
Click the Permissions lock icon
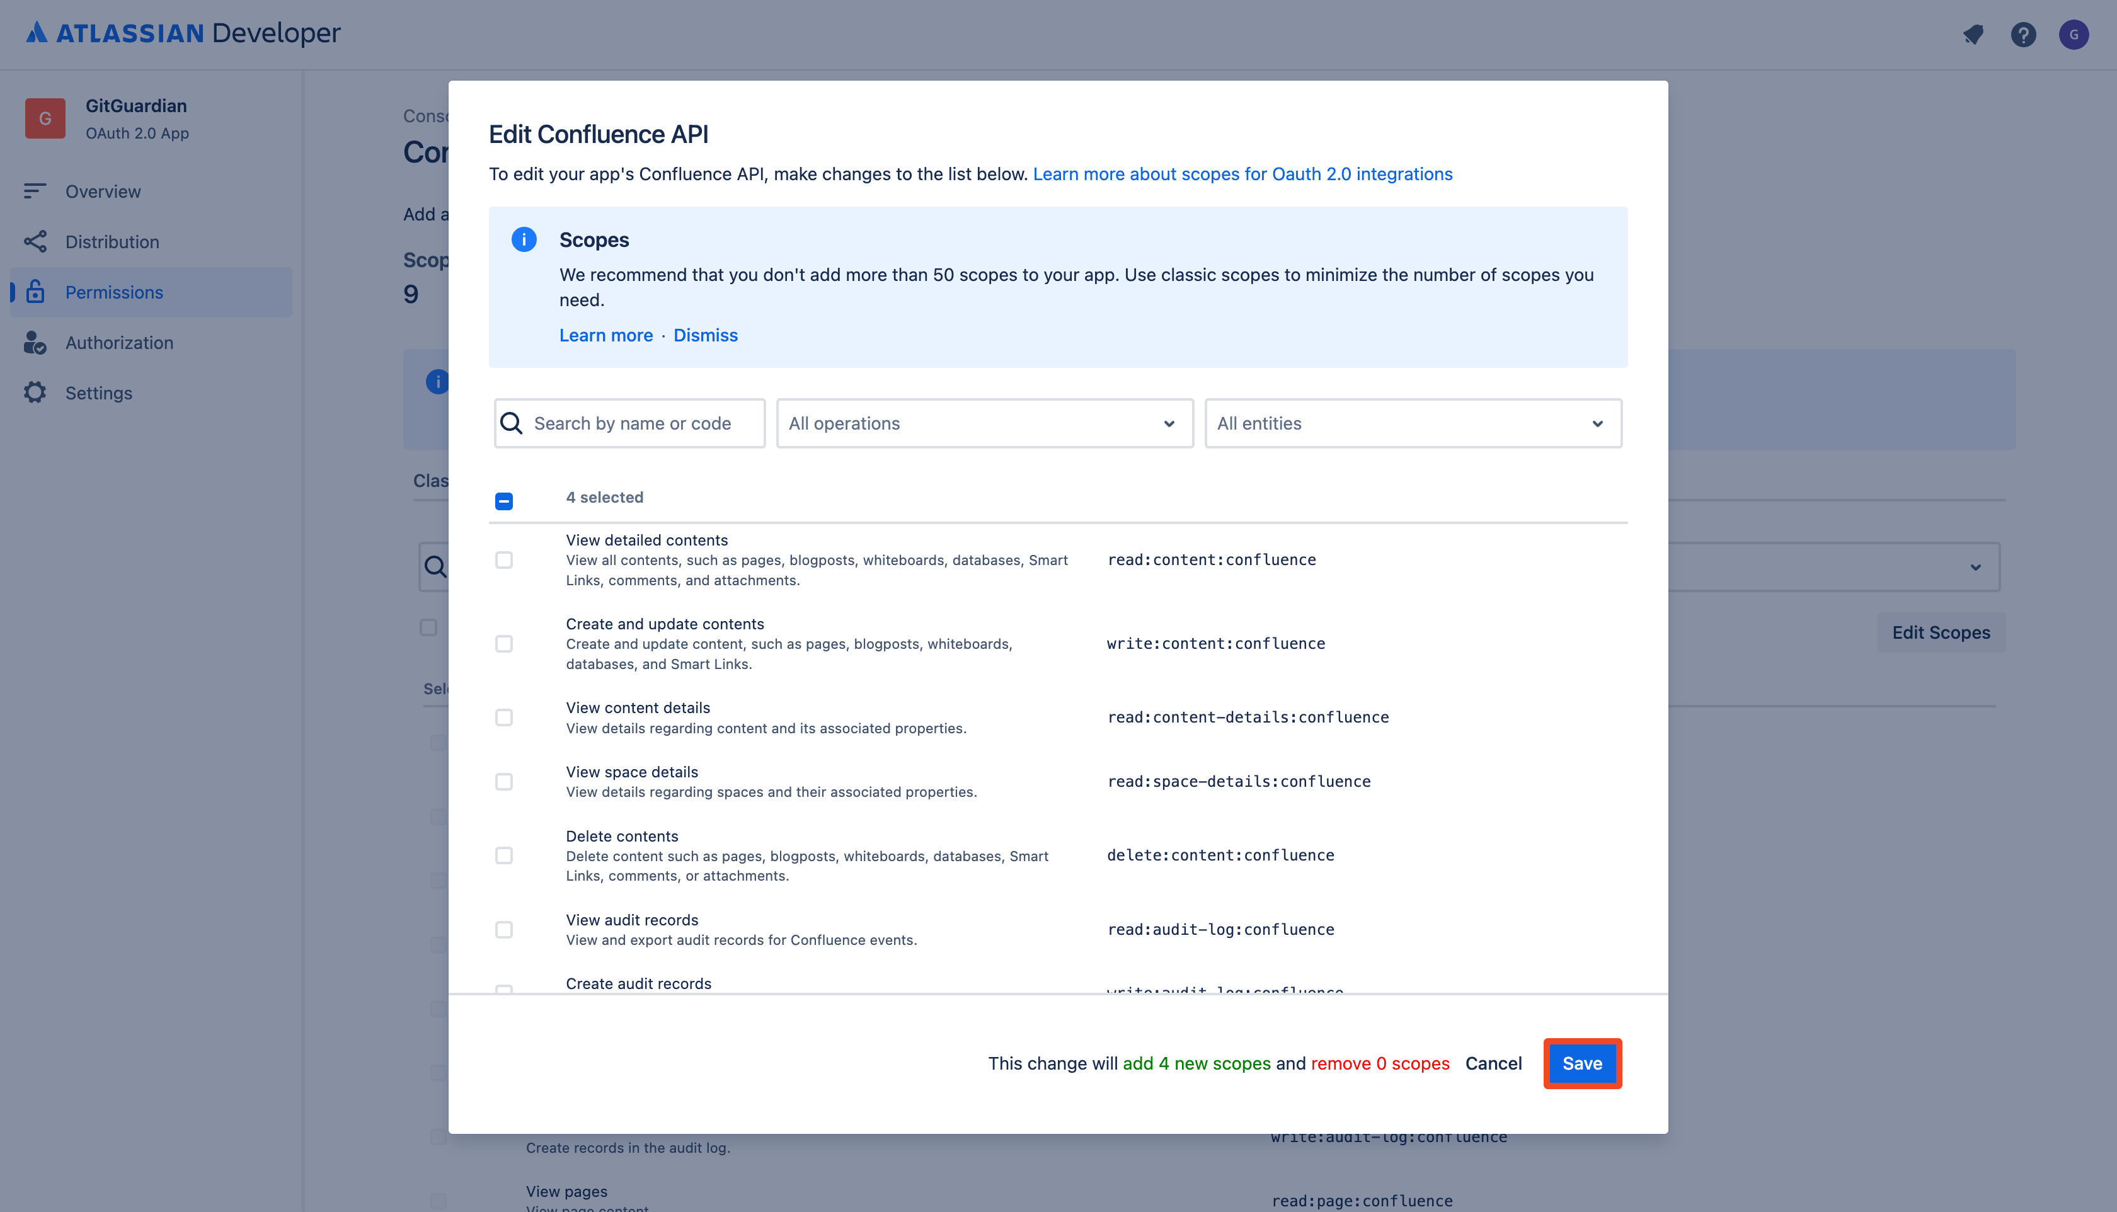pos(35,291)
